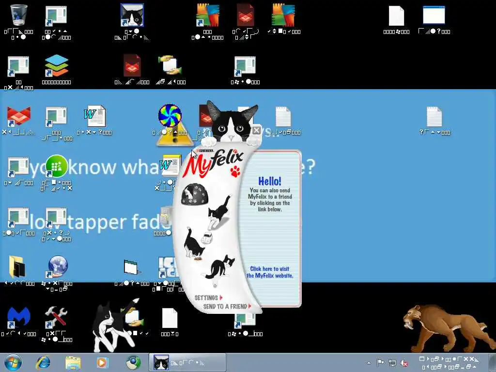Select the green circle grid shortcut icon
This screenshot has height=372, width=496.
tap(56, 166)
